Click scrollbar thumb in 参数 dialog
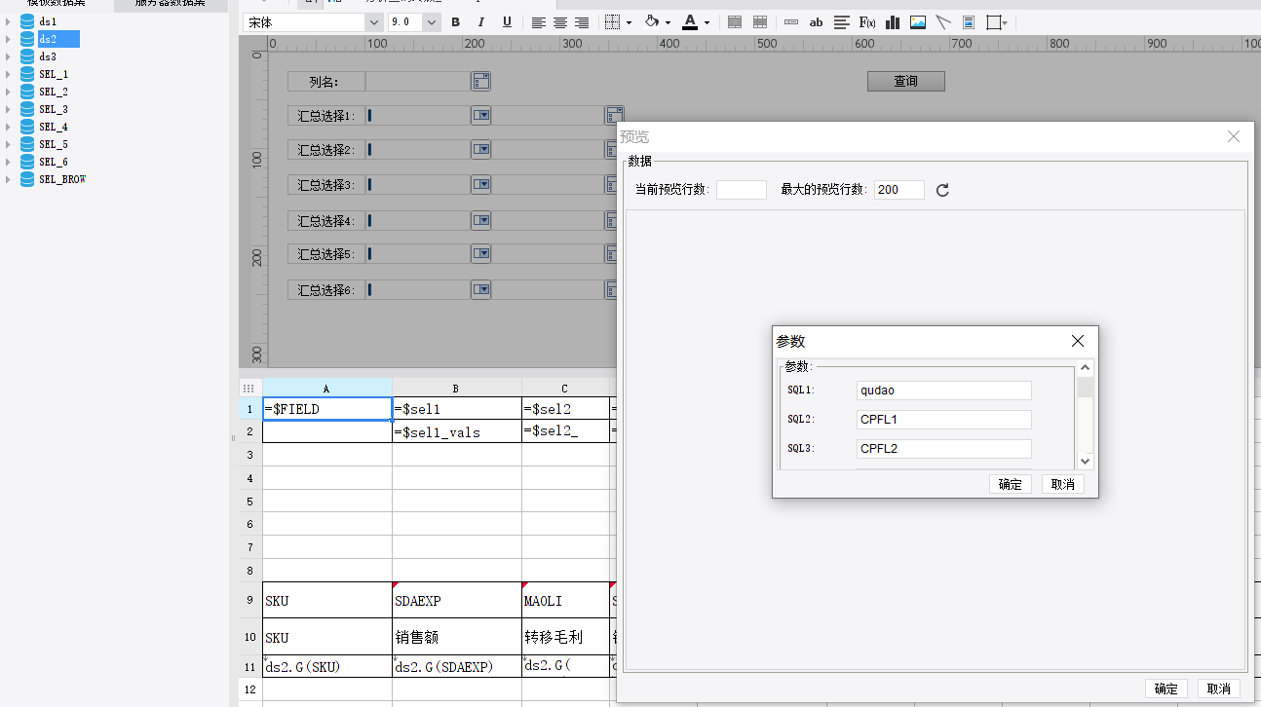 click(x=1086, y=388)
